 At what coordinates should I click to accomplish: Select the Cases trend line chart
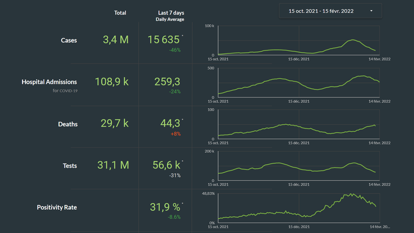(x=298, y=41)
